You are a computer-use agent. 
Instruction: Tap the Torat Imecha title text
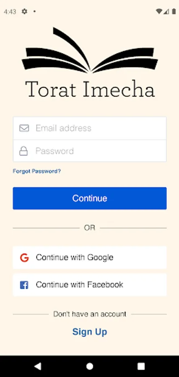90,89
